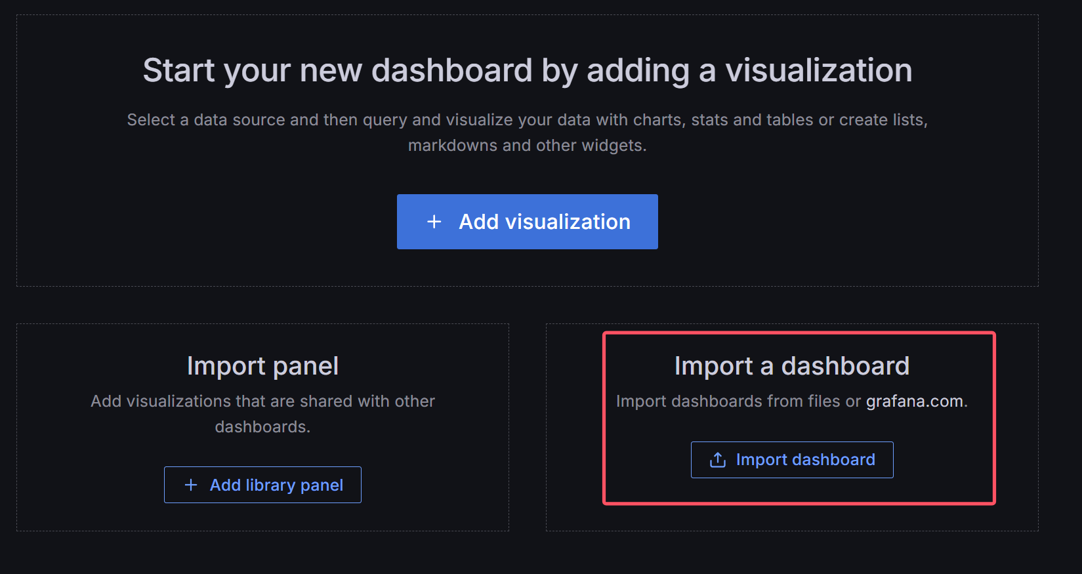
Task: Click the "Import dashboards from files or" text
Action: click(738, 401)
